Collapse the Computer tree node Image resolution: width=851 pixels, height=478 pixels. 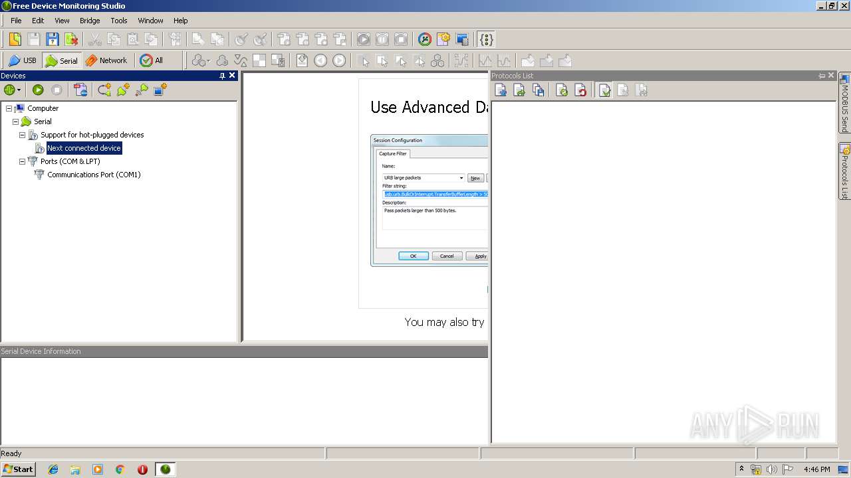(x=9, y=108)
